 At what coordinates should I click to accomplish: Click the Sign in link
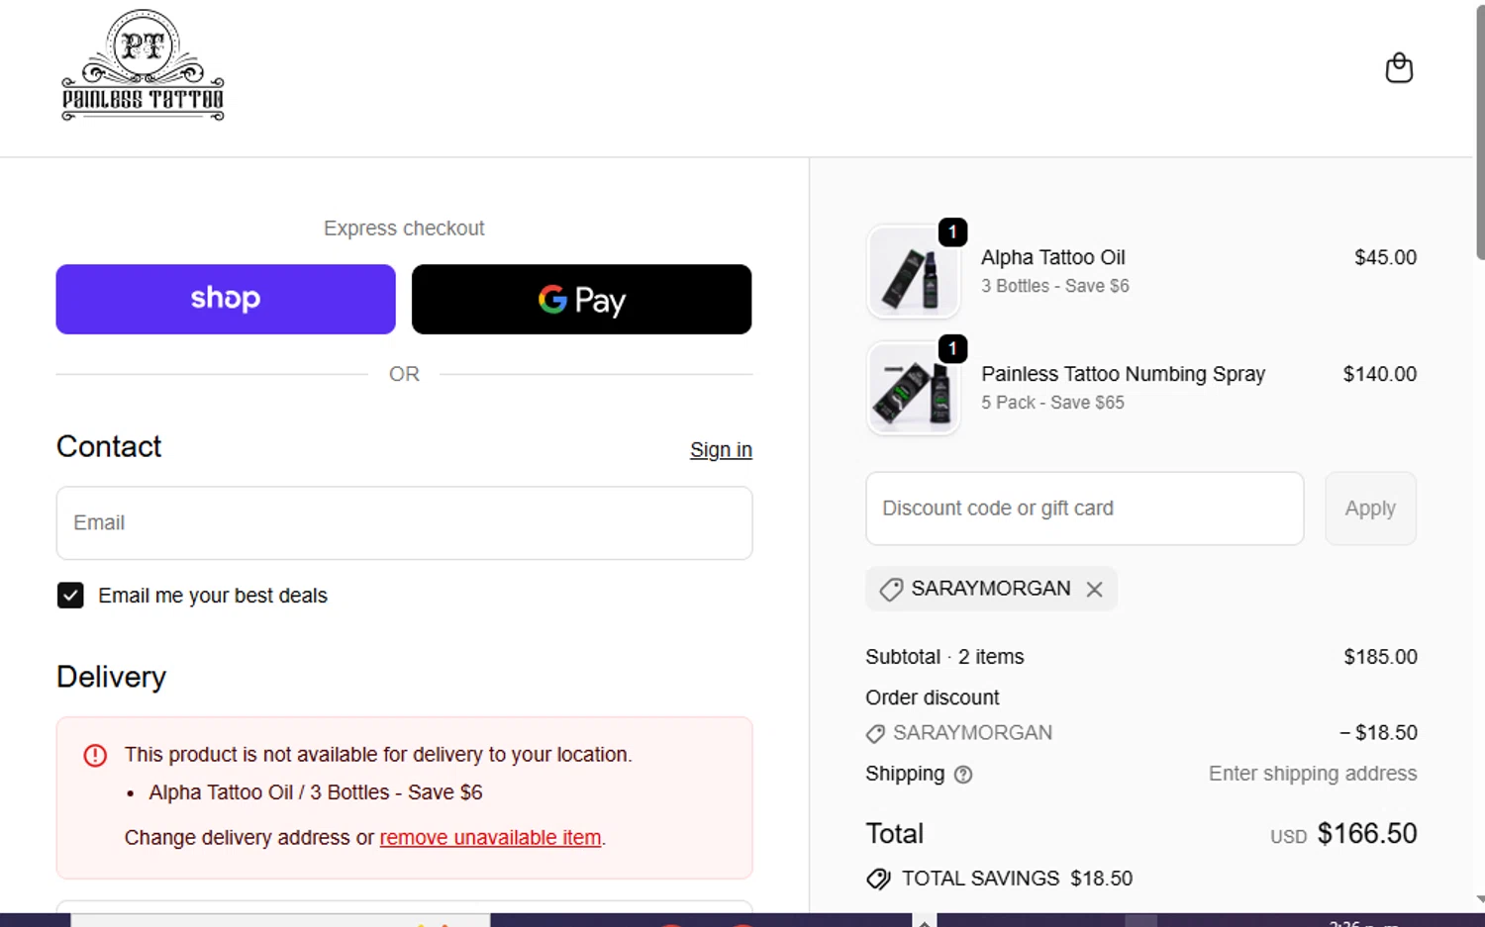[x=721, y=450]
